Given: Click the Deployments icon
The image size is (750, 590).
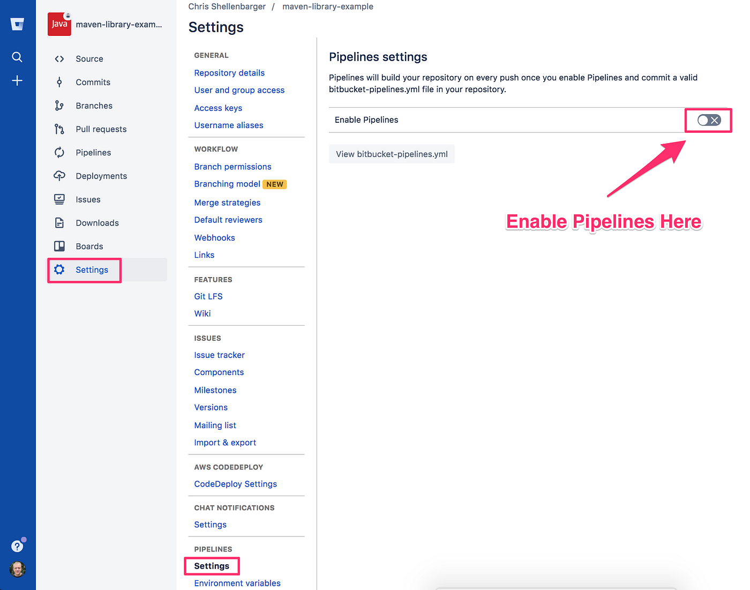Looking at the screenshot, I should [x=59, y=176].
